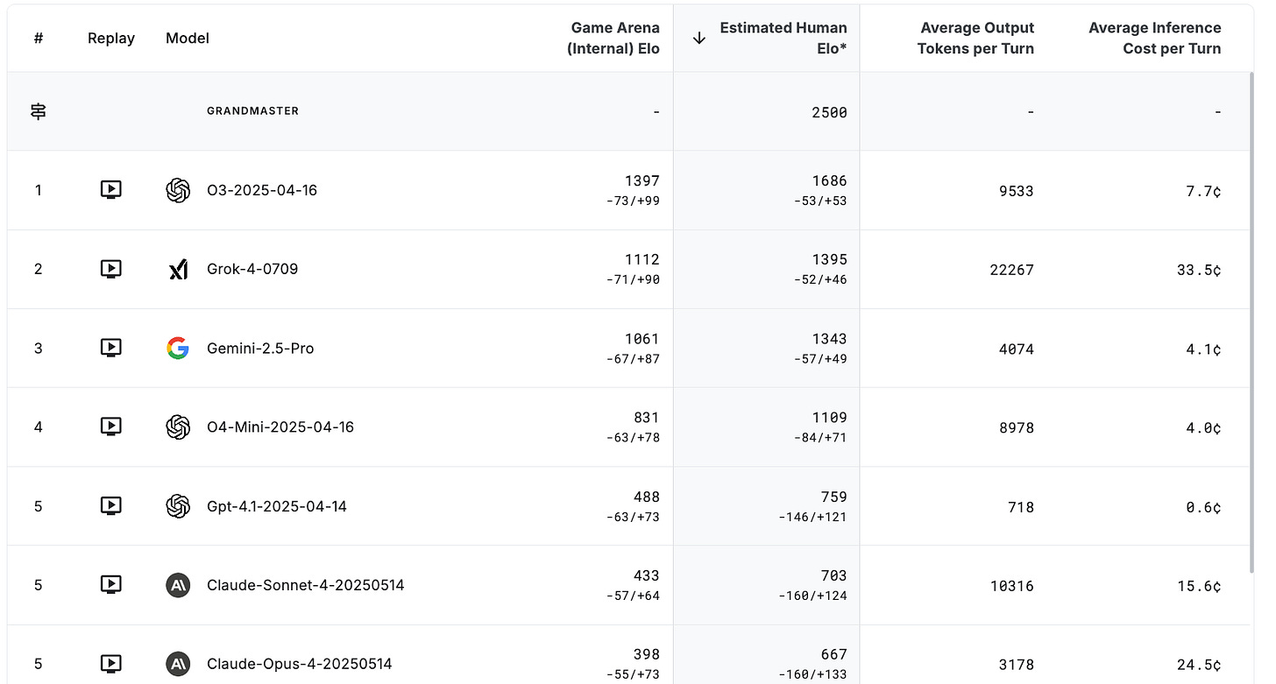Viewport: 1276px width, 684px height.
Task: Click the OpenAI logo beside O4-Mini-2025-04-16
Action: [x=178, y=427]
